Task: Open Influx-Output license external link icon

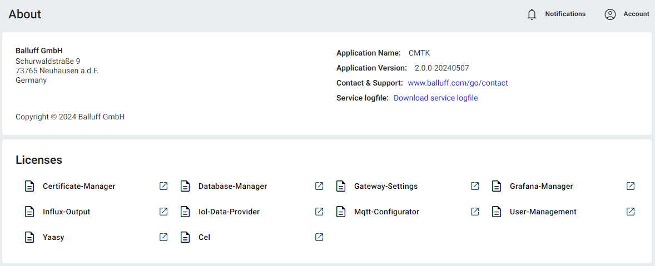Action: coord(163,212)
